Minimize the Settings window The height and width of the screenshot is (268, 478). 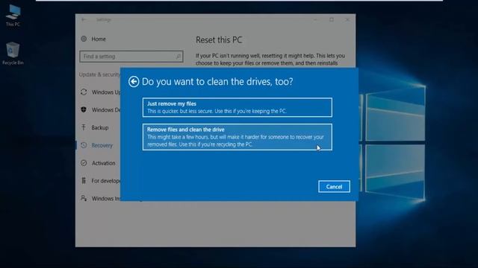click(315, 20)
